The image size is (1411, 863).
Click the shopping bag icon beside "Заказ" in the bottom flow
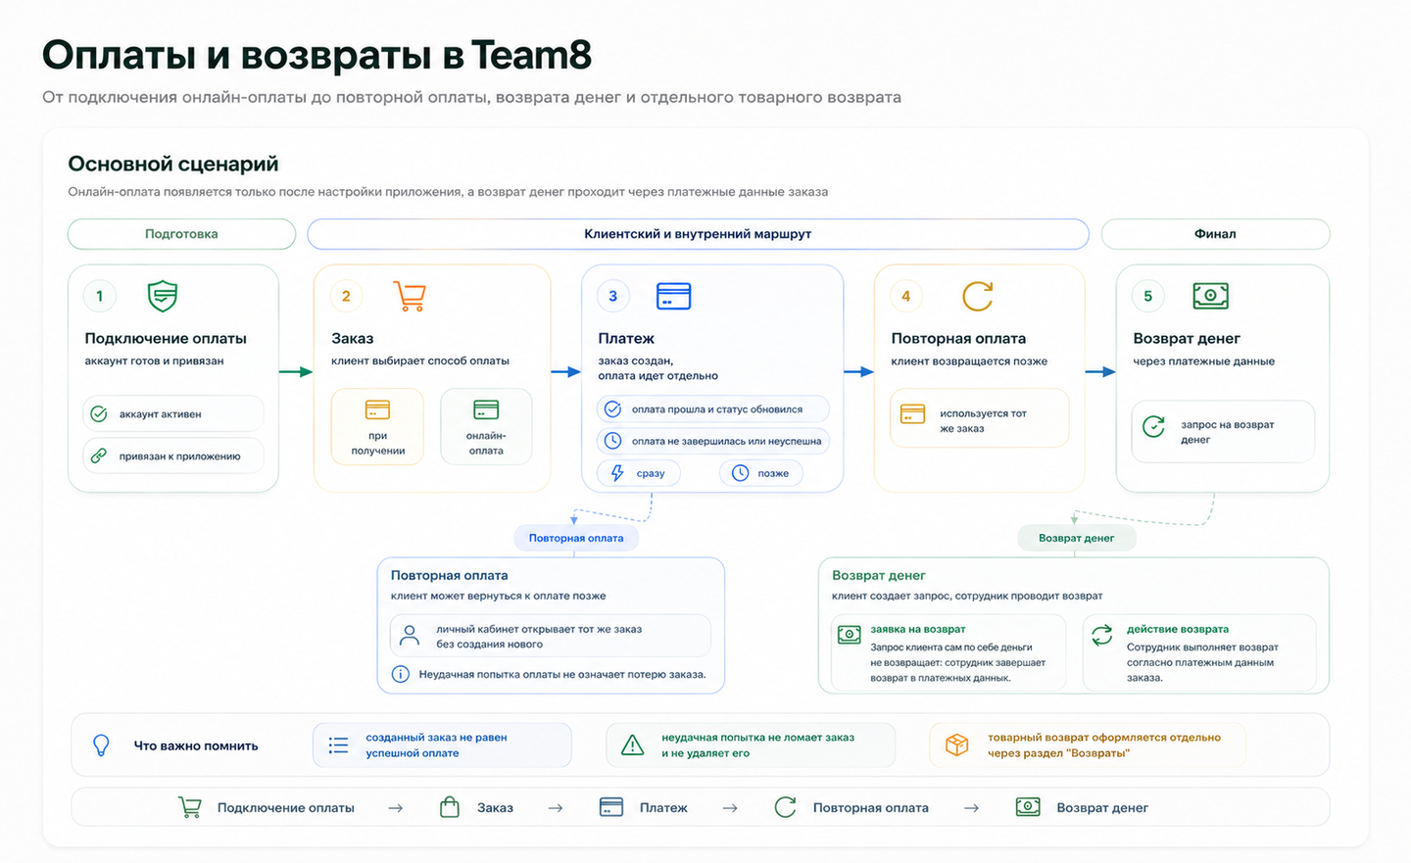pos(450,807)
